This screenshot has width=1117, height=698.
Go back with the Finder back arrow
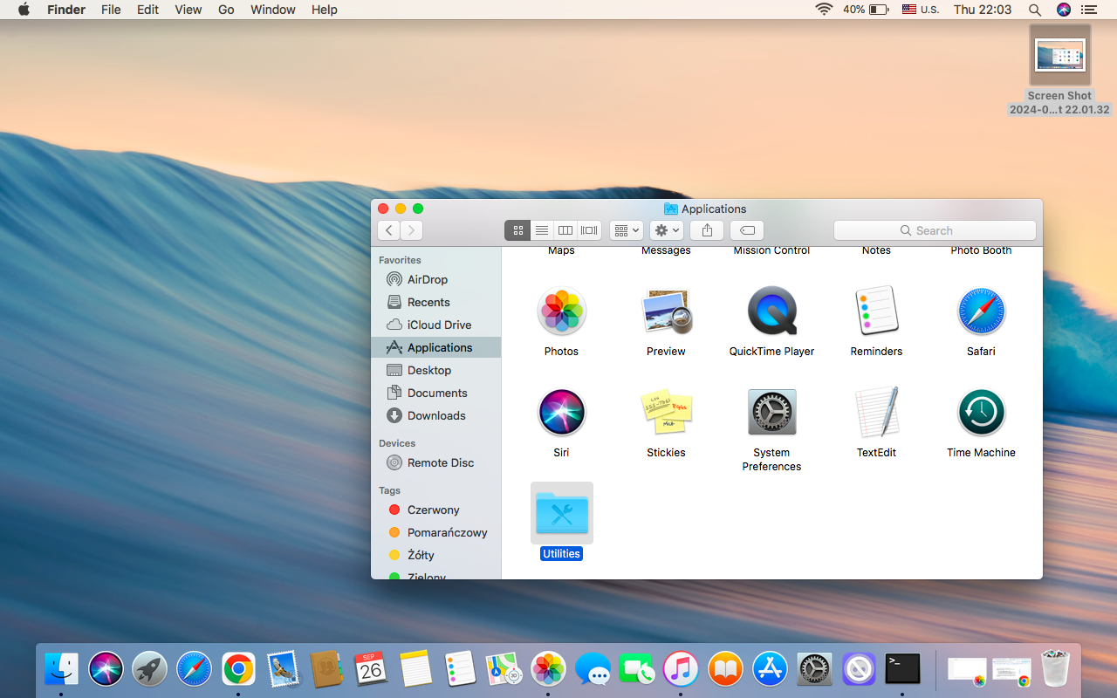coord(389,230)
